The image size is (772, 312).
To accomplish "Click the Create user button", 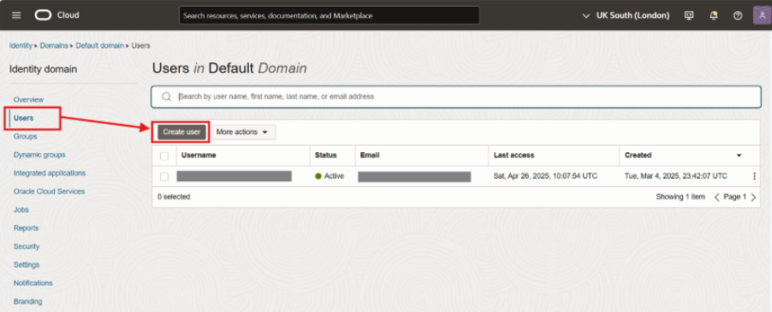I will tap(181, 132).
